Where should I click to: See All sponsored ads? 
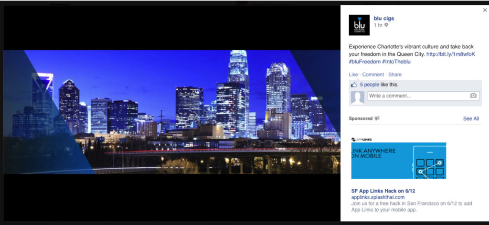click(471, 118)
